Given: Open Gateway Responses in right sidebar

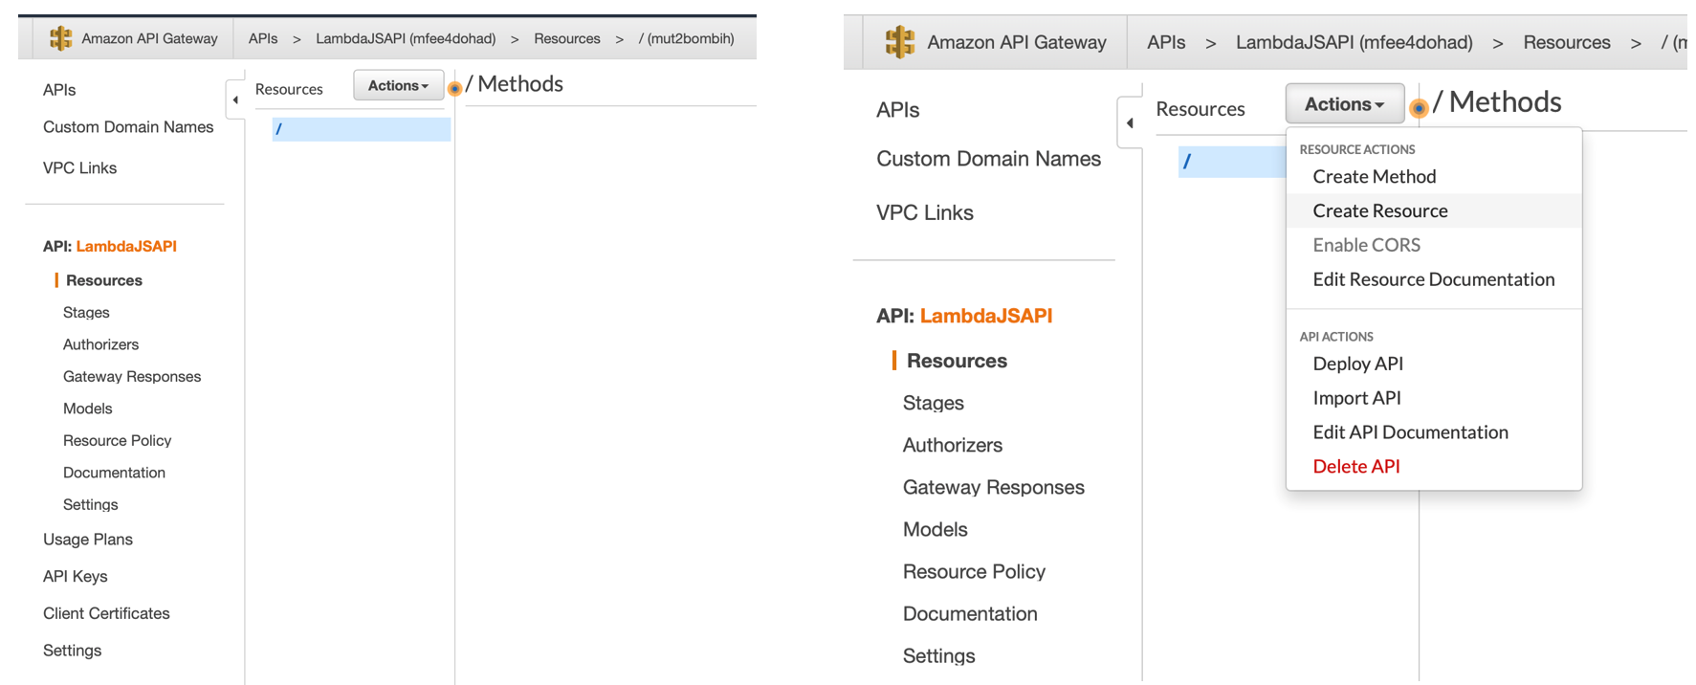Looking at the screenshot, I should (x=994, y=487).
